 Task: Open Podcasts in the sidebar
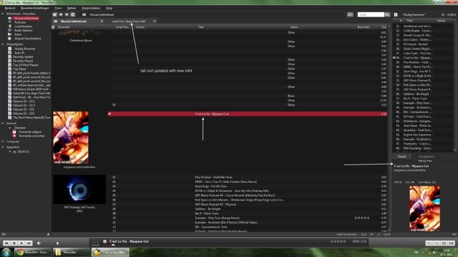(20, 22)
